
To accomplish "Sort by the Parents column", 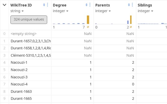I will [x=129, y=5].
